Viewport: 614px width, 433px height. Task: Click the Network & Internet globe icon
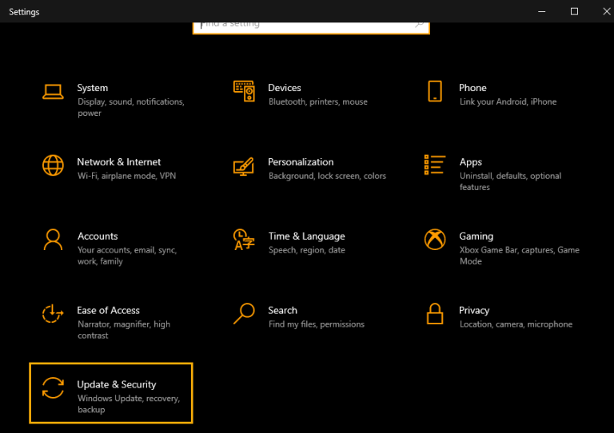point(53,165)
